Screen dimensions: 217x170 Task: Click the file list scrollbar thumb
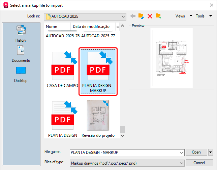pos(122,129)
